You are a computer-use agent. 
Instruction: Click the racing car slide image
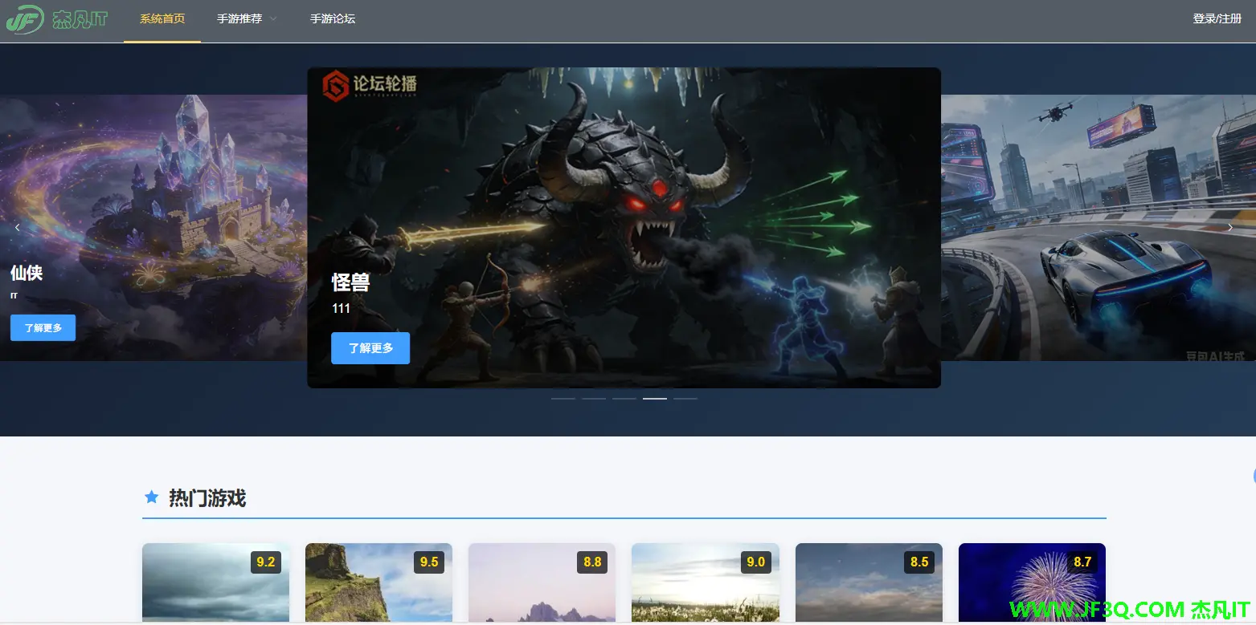1098,228
